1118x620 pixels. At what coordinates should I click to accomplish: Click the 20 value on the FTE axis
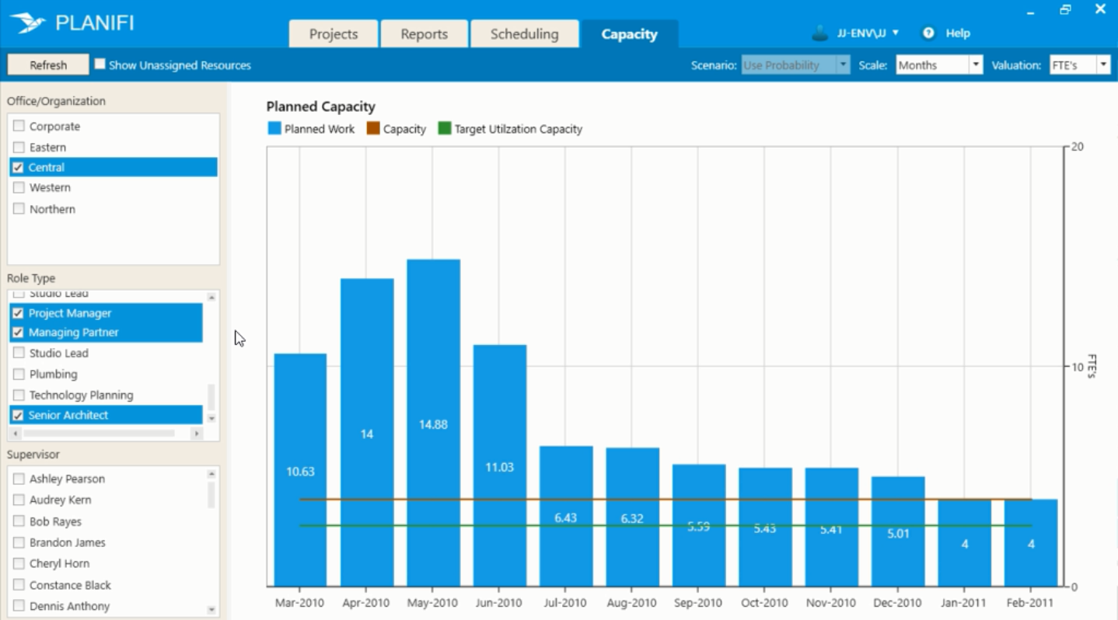(1077, 147)
